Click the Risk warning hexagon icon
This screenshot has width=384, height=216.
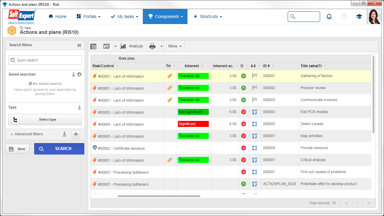click(12, 30)
